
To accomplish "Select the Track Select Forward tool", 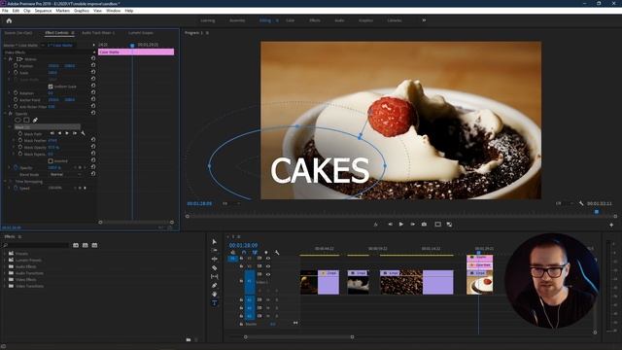I will 214,251.
